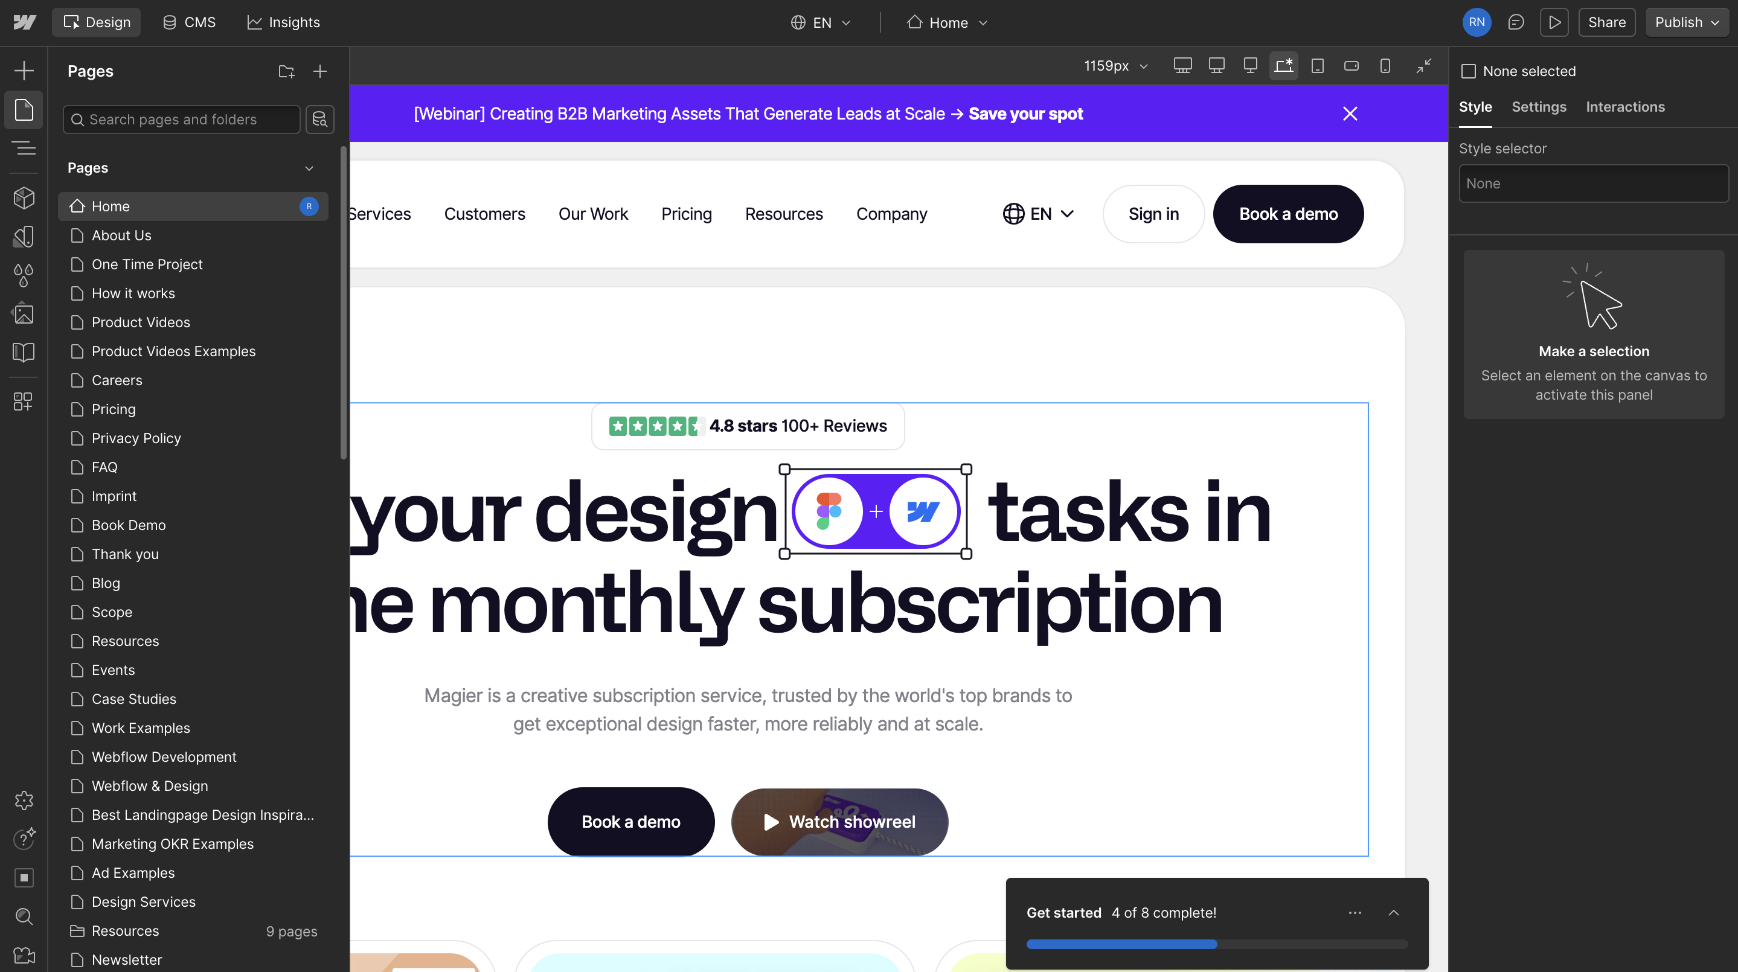
Task: Collapse the Get started checklist
Action: tap(1393, 913)
